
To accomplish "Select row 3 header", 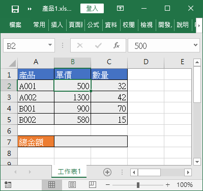I will 9,97.
